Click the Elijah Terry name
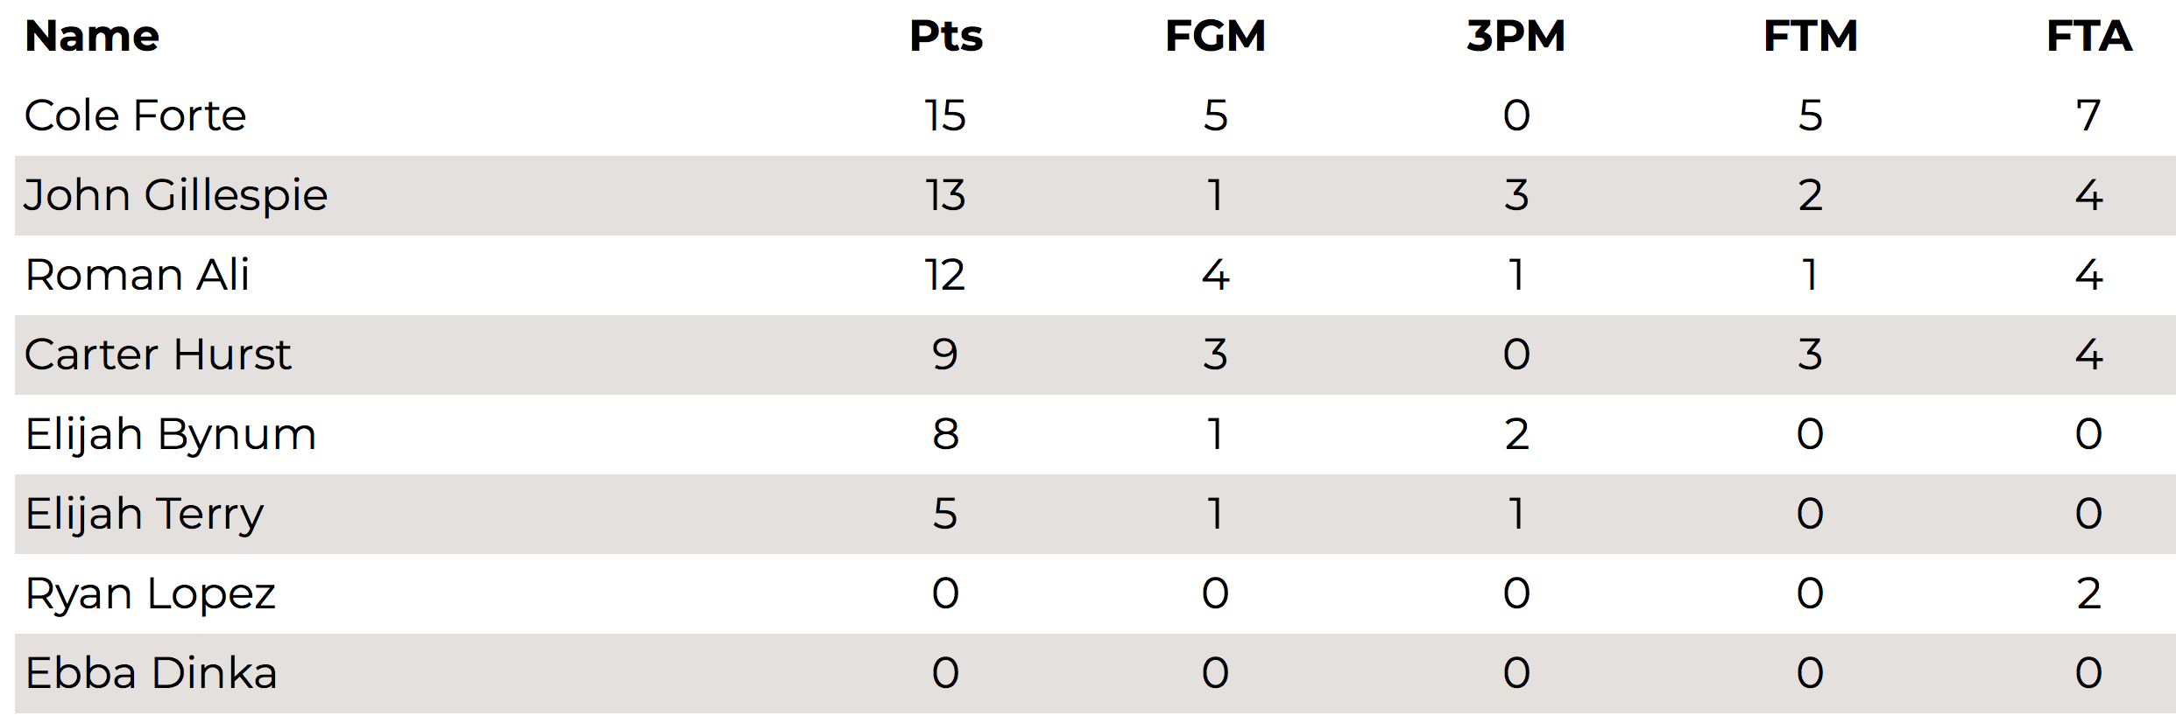The width and height of the screenshot is (2176, 723). pyautogui.click(x=145, y=516)
